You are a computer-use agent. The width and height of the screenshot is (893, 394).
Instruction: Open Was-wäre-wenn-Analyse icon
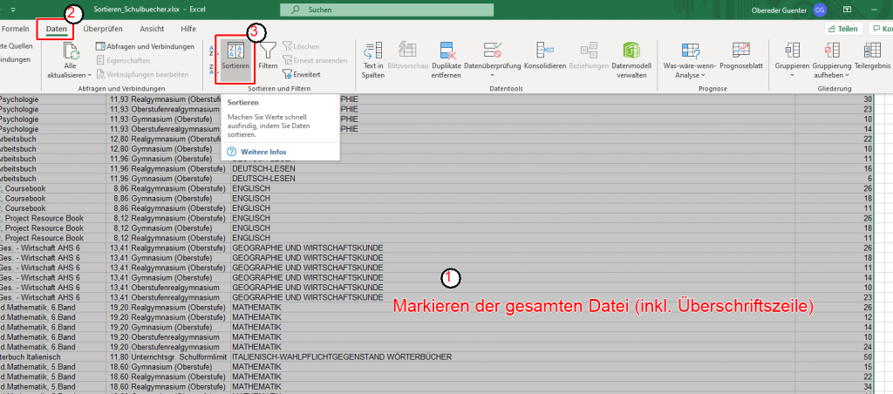click(x=691, y=51)
